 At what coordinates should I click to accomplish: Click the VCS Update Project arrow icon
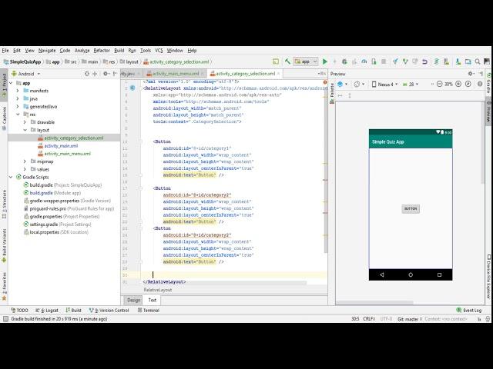tap(395, 61)
